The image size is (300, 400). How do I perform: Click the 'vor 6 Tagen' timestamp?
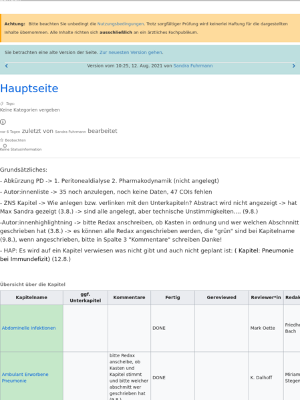pos(10,132)
